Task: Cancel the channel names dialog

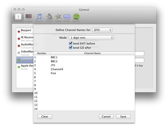Action: click(x=106, y=116)
